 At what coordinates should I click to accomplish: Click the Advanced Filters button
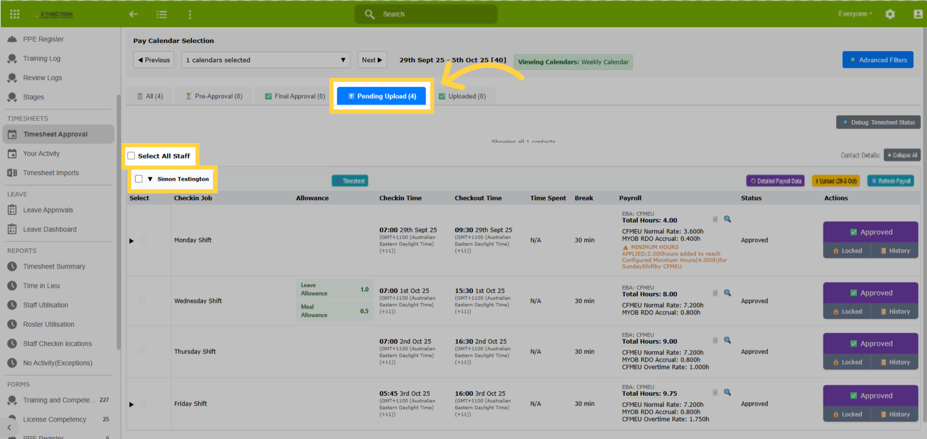(878, 60)
